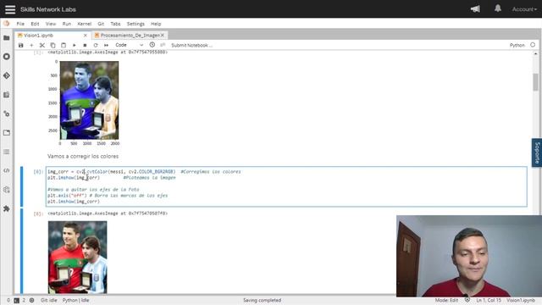Expand the Account dropdown
Viewport: 542px width, 305px height.
(x=524, y=9)
